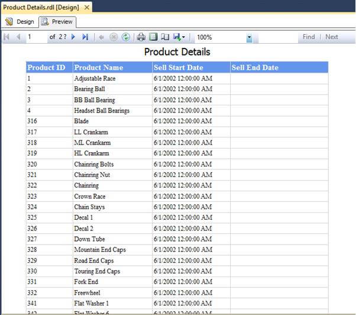
Task: Select the Road End Caps cell
Action: pyautogui.click(x=112, y=261)
